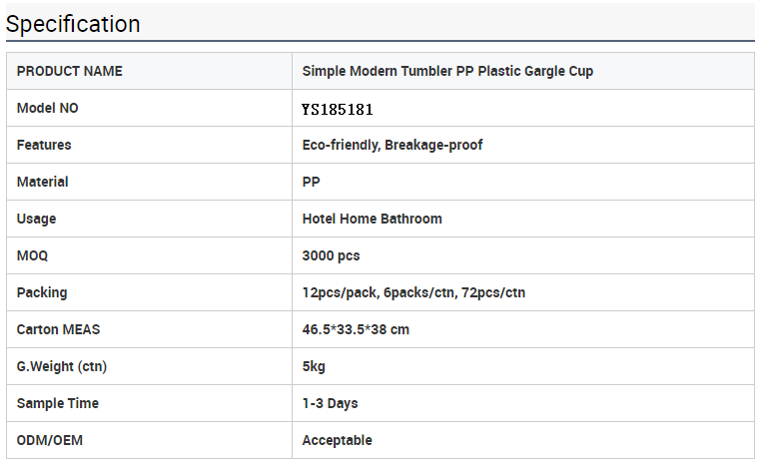Click the Acceptable ODM/OEM value

click(338, 441)
